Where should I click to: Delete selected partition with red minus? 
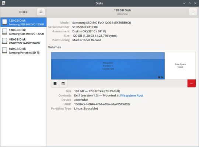point(192,83)
